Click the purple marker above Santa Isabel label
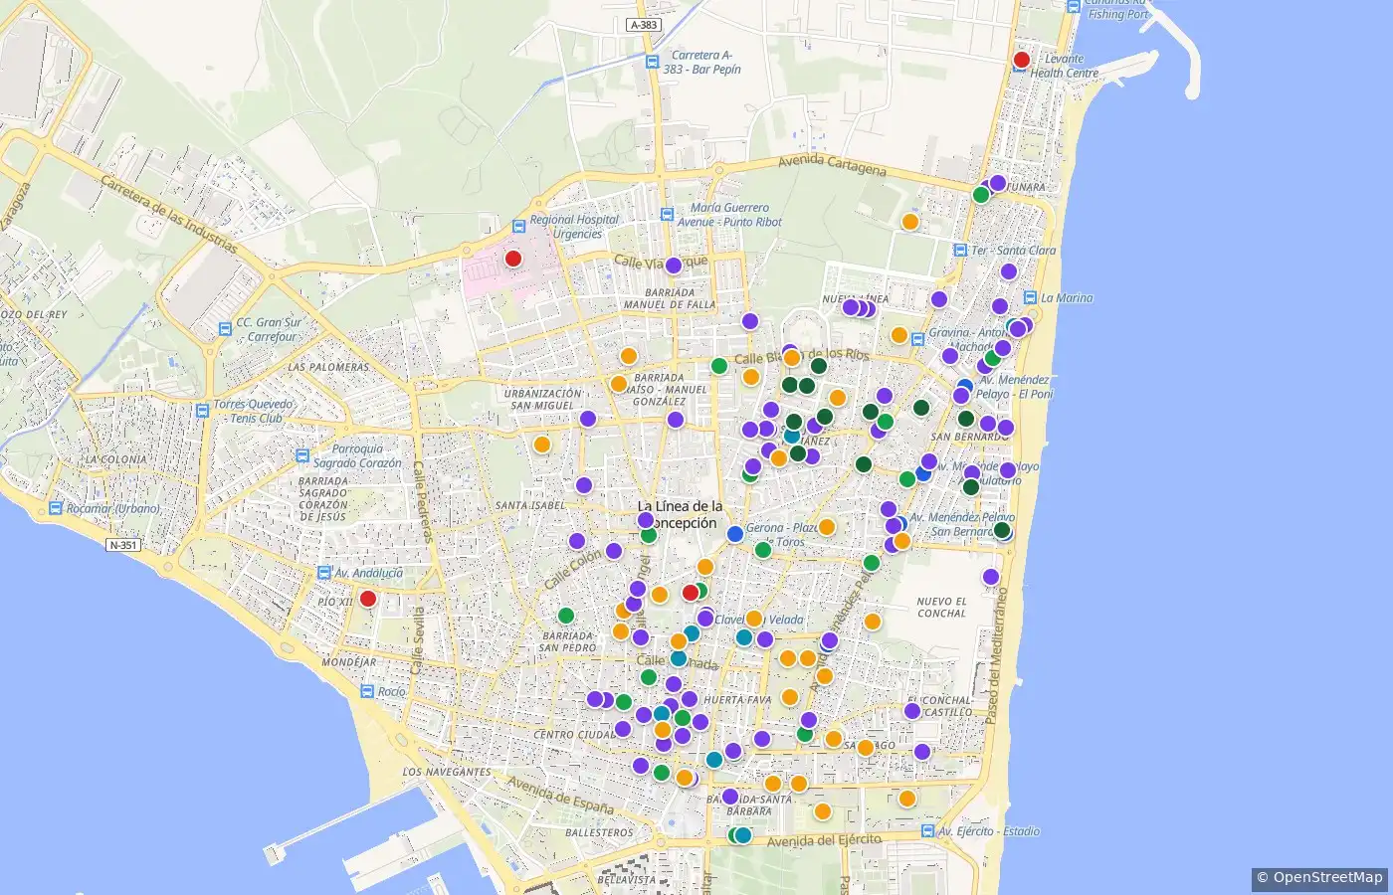 584,485
